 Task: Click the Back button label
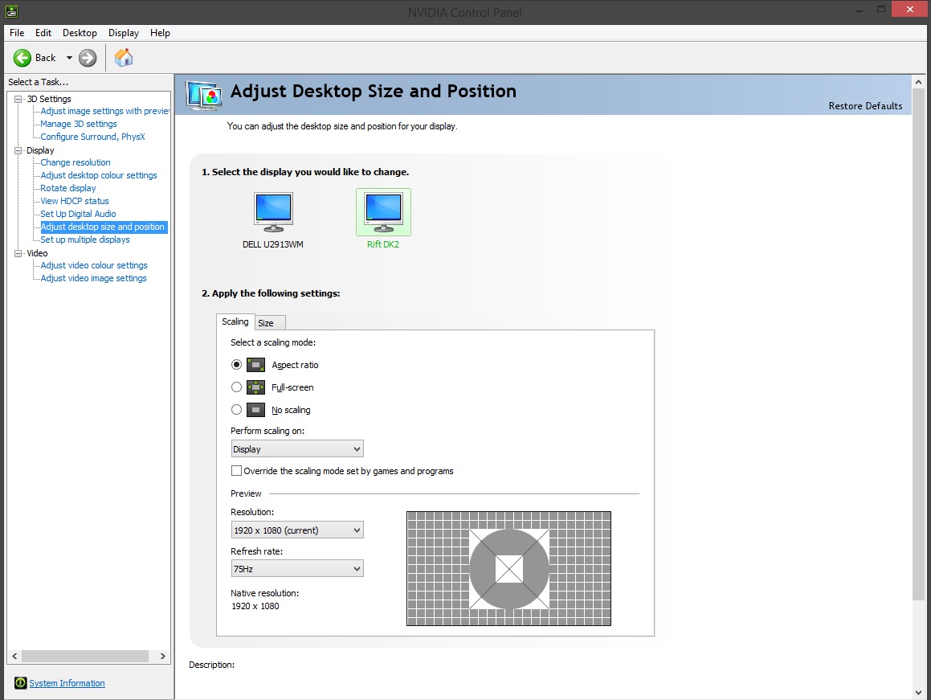[x=46, y=58]
